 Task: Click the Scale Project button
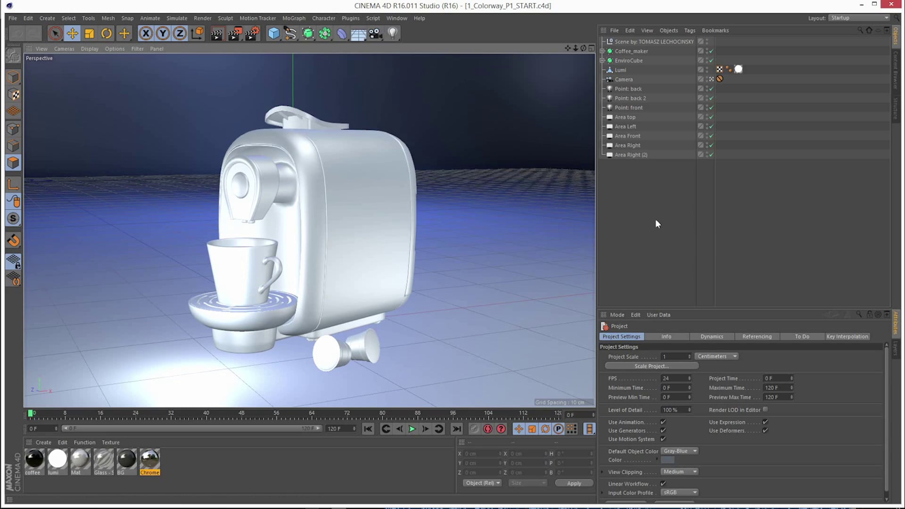(x=651, y=366)
